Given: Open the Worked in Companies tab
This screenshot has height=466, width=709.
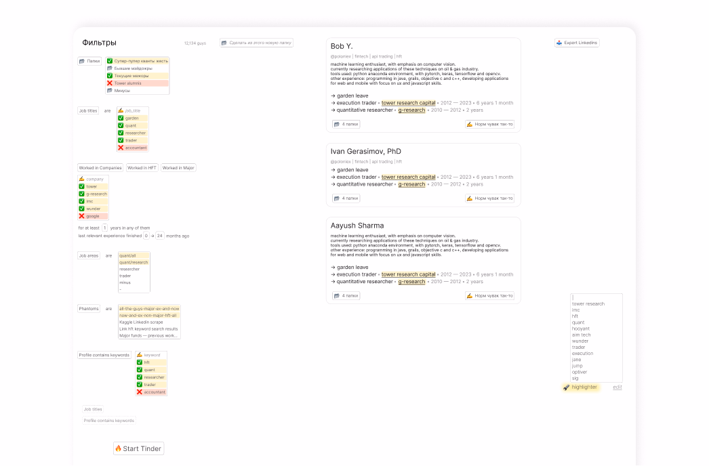Looking at the screenshot, I should pyautogui.click(x=100, y=168).
